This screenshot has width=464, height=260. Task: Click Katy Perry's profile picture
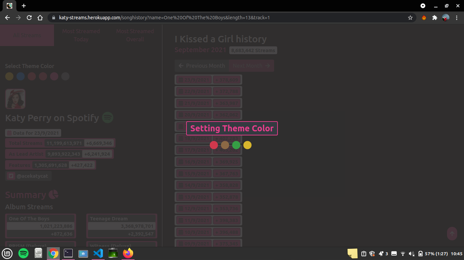coord(15,99)
